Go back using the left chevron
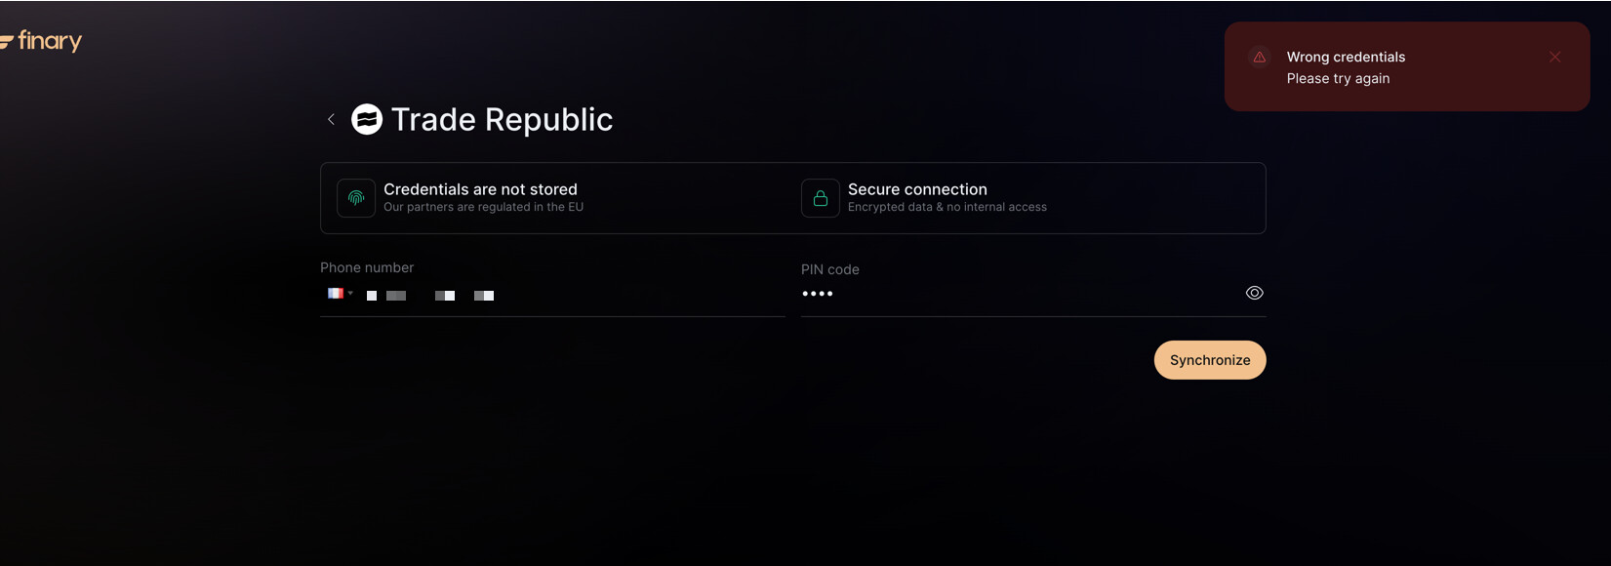This screenshot has width=1611, height=566. [332, 119]
